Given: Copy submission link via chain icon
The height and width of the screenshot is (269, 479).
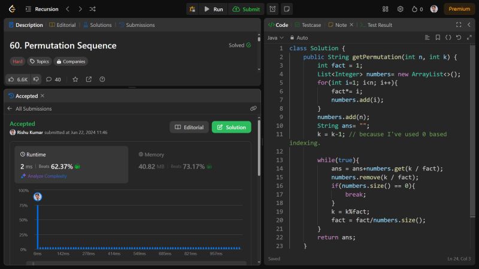Looking at the screenshot, I should pos(253,109).
